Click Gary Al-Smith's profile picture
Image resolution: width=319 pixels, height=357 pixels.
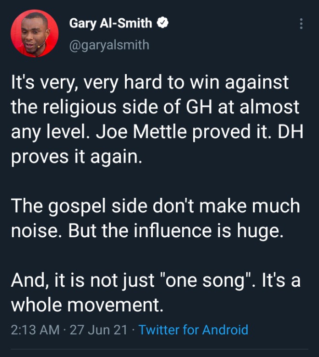pyautogui.click(x=35, y=33)
